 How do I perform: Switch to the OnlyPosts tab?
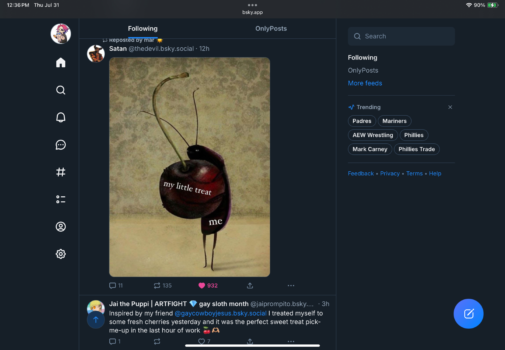pos(271,28)
